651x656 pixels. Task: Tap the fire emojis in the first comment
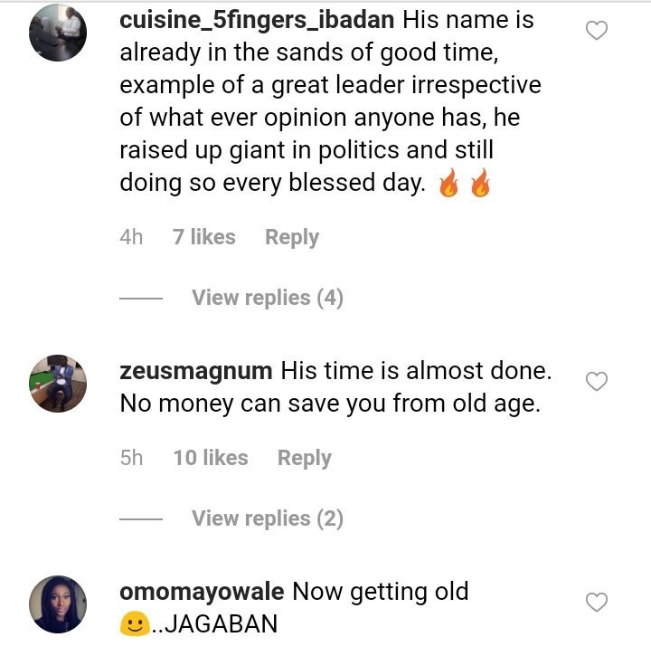tap(464, 185)
